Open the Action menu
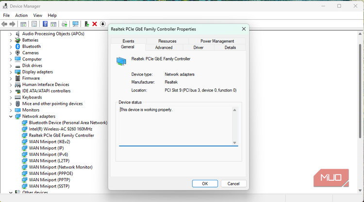The image size is (364, 202). click(x=21, y=15)
